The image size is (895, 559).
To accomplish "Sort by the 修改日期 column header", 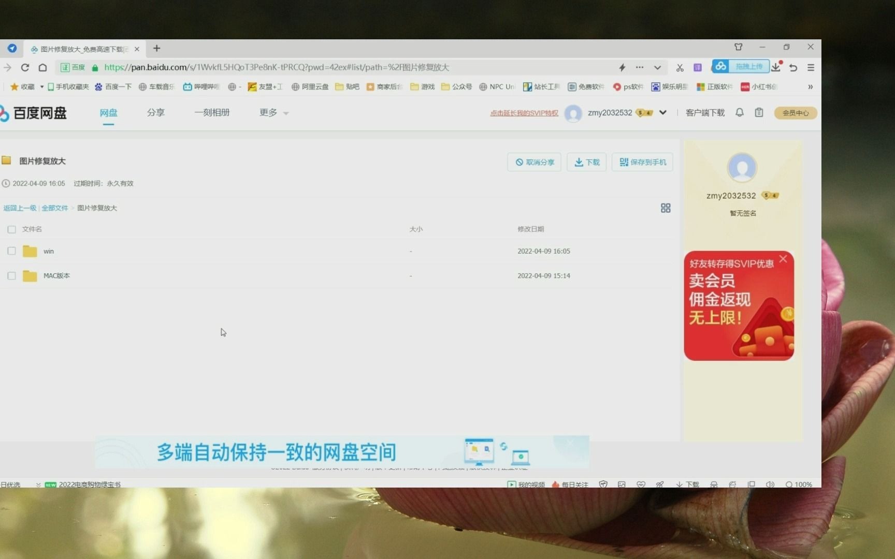I will (530, 229).
